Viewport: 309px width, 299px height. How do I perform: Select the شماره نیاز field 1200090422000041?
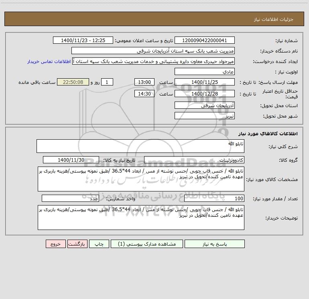[x=205, y=40]
